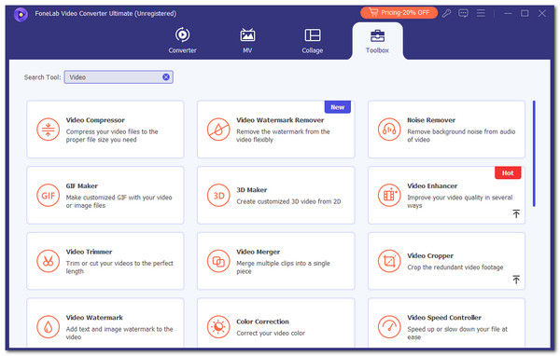Click the Video Trimmer scissors icon
560x356 pixels.
(x=48, y=261)
